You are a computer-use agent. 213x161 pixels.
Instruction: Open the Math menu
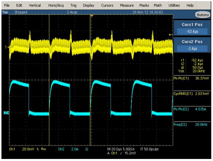click(158, 5)
